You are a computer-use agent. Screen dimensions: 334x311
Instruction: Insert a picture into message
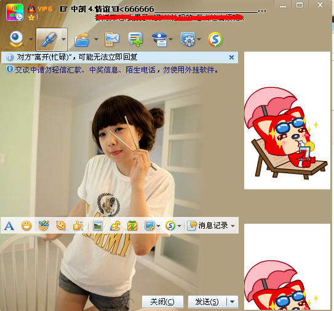(x=98, y=226)
